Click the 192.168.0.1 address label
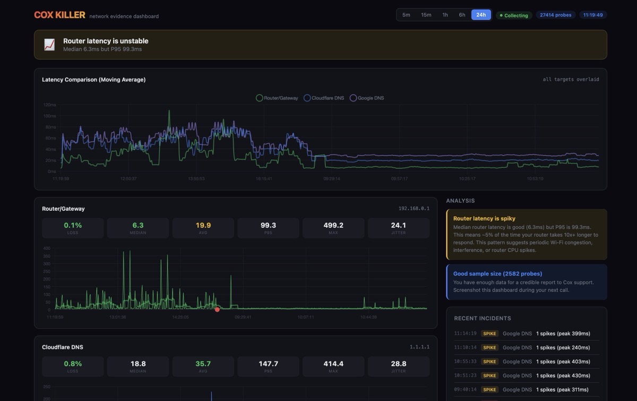Image resolution: width=637 pixels, height=401 pixels. pyautogui.click(x=414, y=209)
